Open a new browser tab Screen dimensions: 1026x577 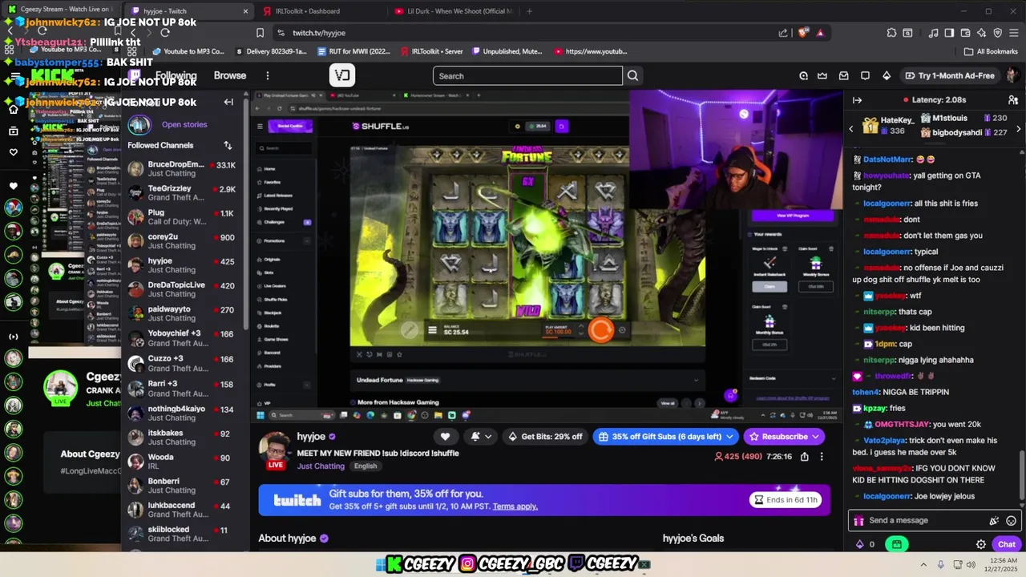point(529,11)
